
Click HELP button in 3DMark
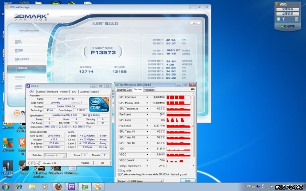tap(195, 23)
